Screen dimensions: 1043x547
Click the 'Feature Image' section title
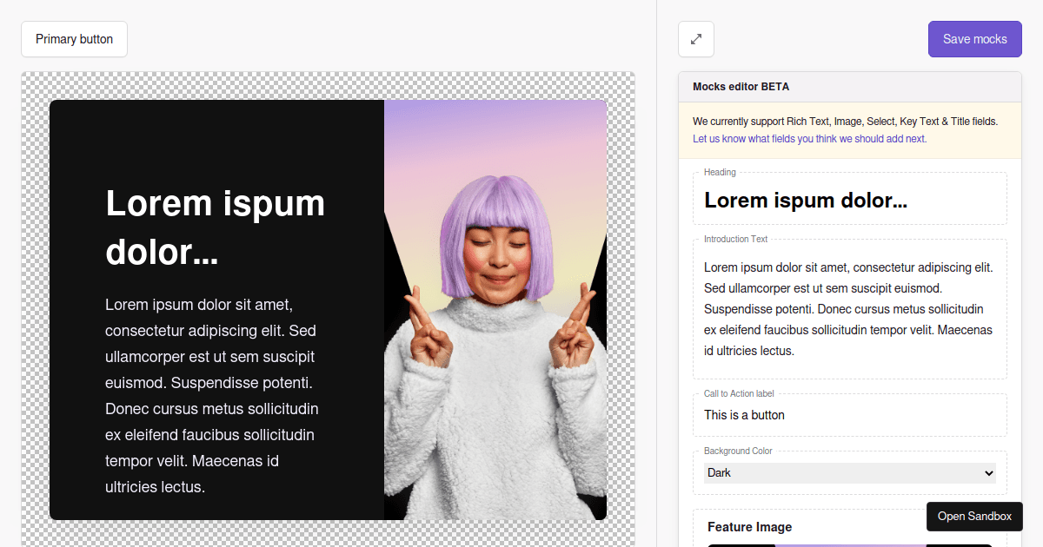tap(749, 527)
